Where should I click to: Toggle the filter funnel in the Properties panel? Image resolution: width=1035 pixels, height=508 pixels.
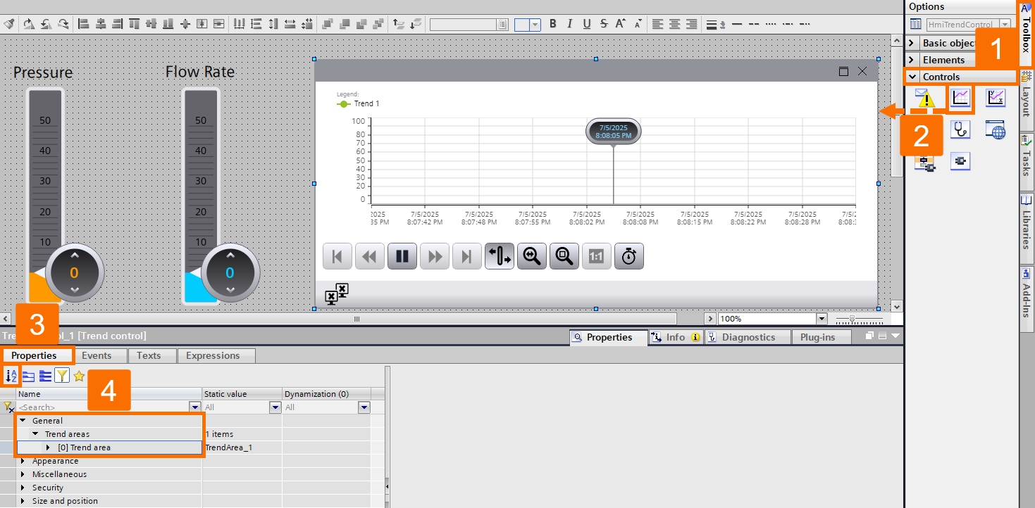pos(62,376)
